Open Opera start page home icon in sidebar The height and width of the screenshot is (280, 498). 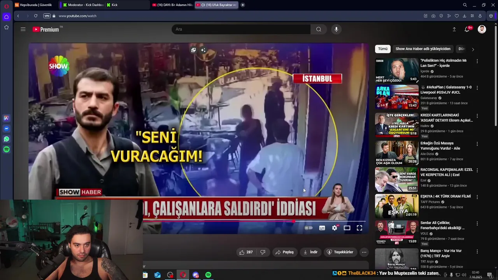pos(6,17)
